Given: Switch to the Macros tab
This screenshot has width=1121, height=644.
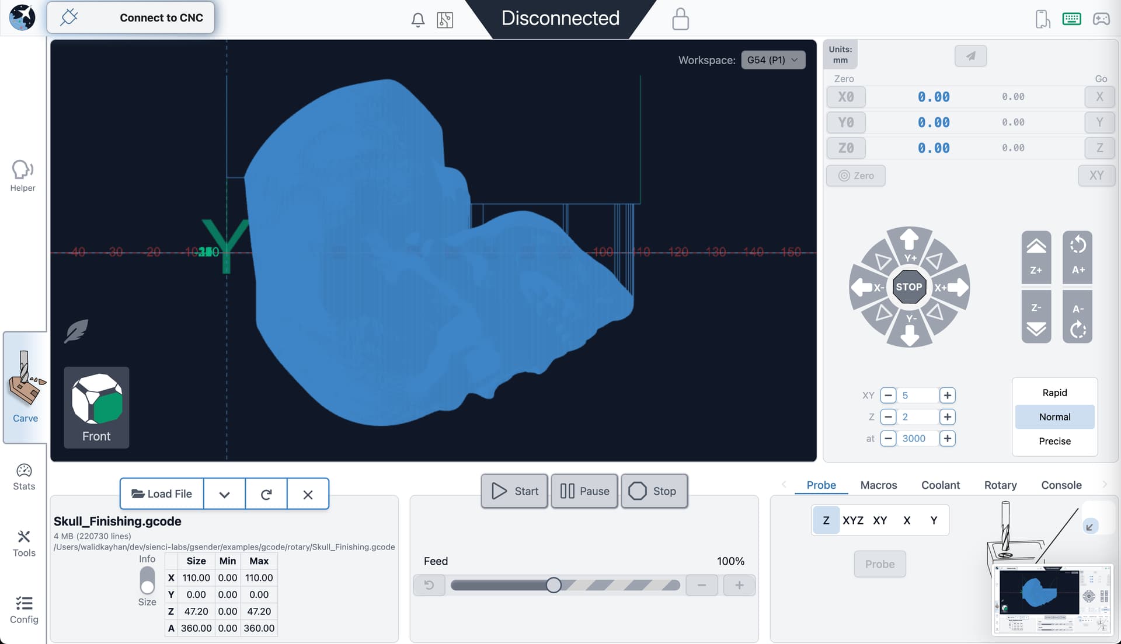Looking at the screenshot, I should click(x=878, y=485).
